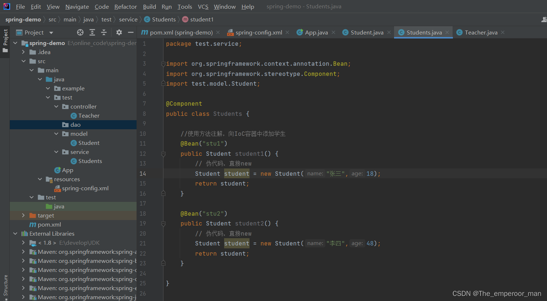
Task: Open the Refactor menu
Action: [126, 7]
